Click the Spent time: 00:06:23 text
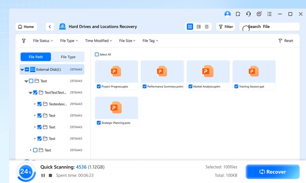The width and height of the screenshot is (306, 183). point(75,175)
